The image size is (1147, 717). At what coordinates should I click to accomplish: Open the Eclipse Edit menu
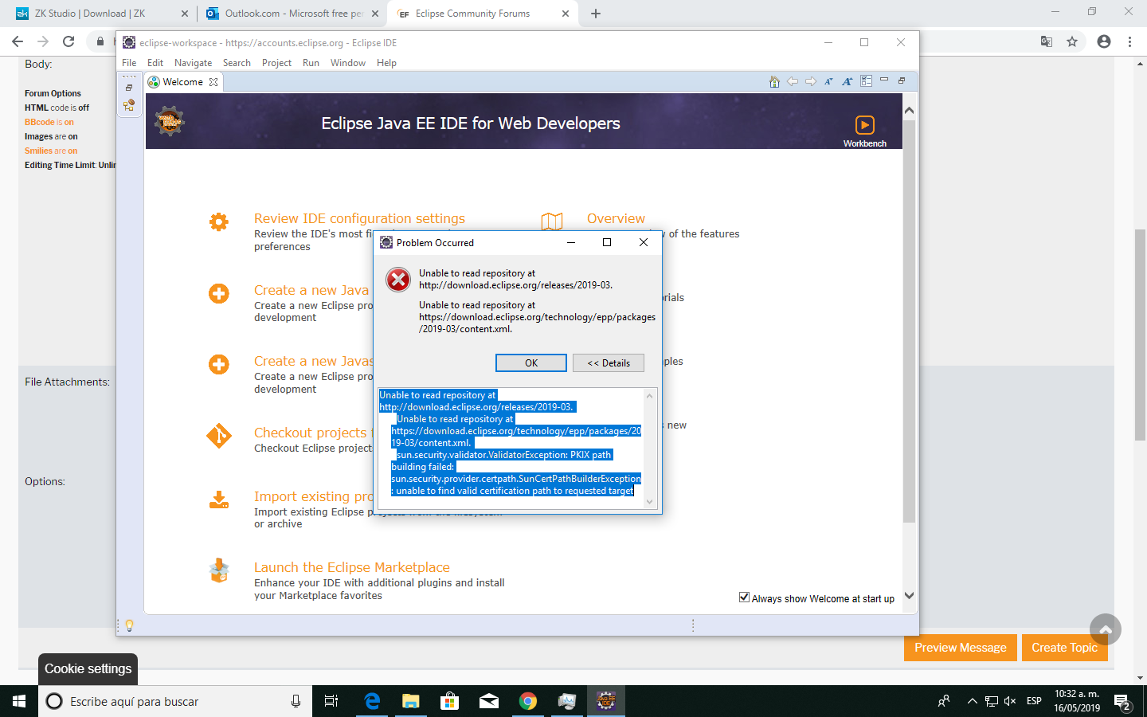155,63
